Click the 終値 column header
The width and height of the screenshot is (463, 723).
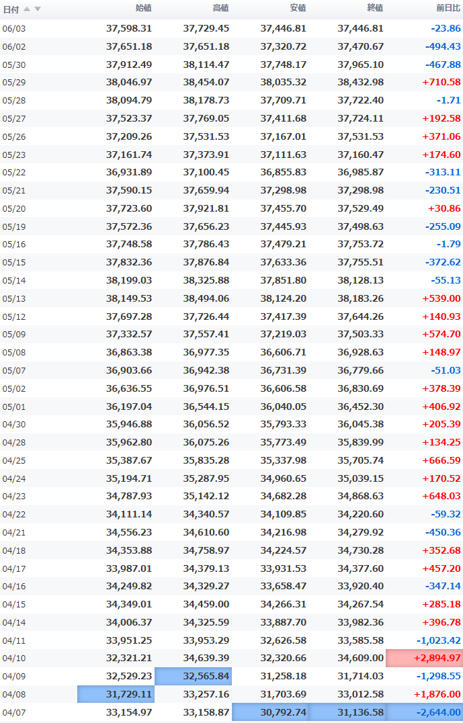coord(375,8)
